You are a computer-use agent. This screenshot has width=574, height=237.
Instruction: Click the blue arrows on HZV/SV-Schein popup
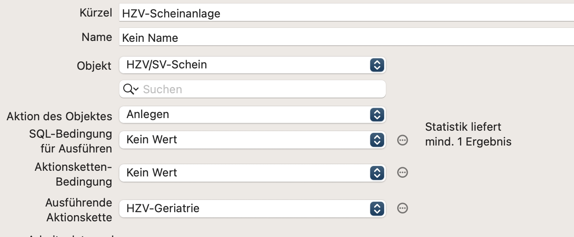point(376,65)
